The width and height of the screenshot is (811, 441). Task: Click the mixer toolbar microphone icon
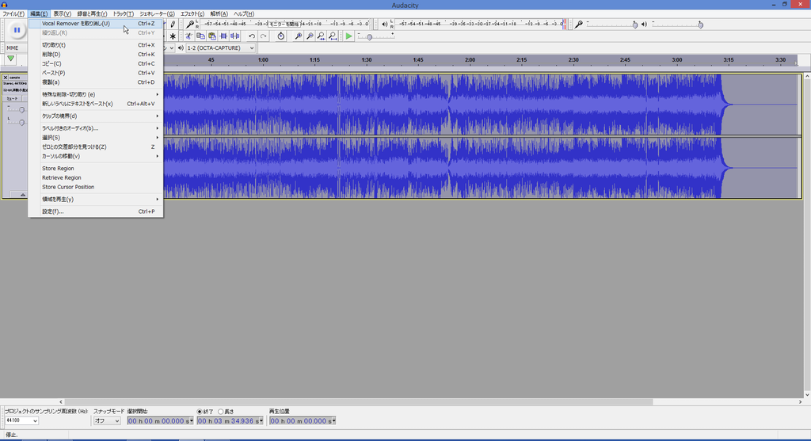[579, 25]
